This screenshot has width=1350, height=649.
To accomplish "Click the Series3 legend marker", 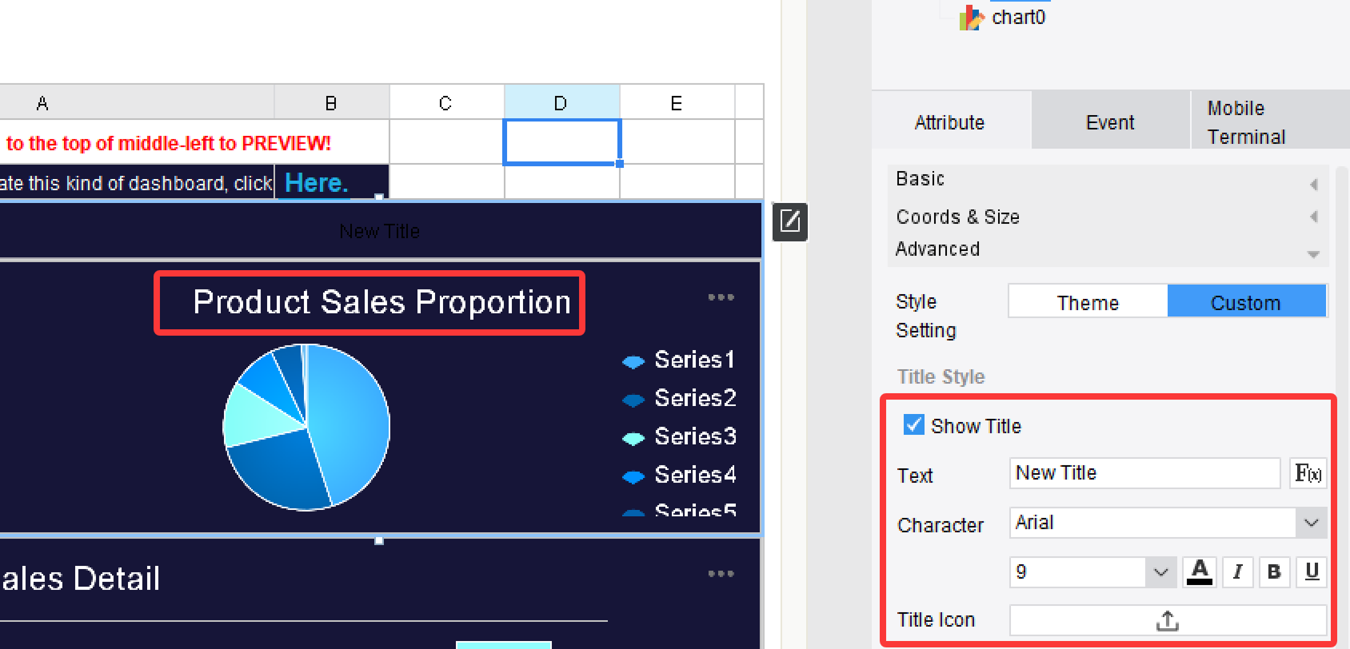I will click(x=633, y=438).
